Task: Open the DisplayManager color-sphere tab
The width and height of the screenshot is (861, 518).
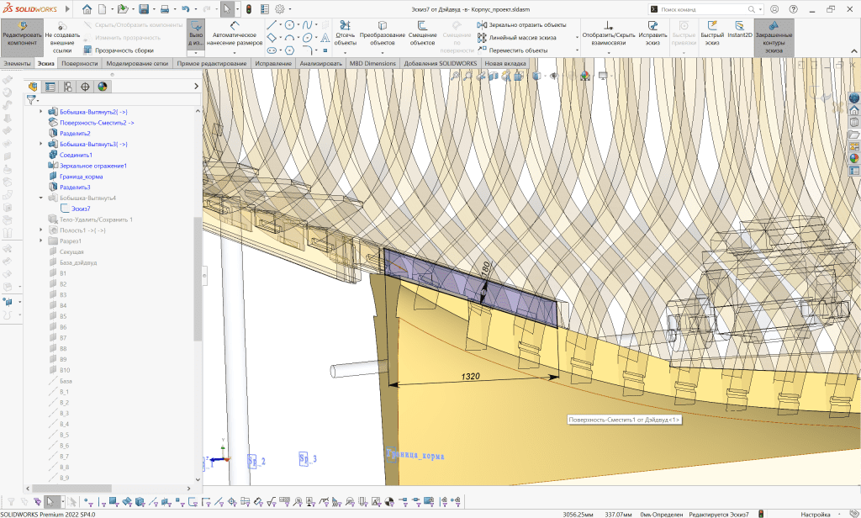Action: click(x=103, y=87)
